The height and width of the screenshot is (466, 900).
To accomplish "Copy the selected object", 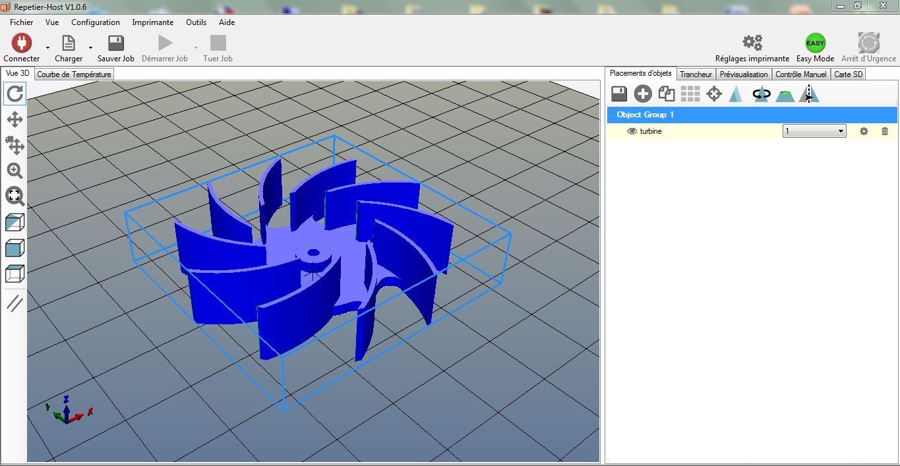I will pyautogui.click(x=666, y=94).
